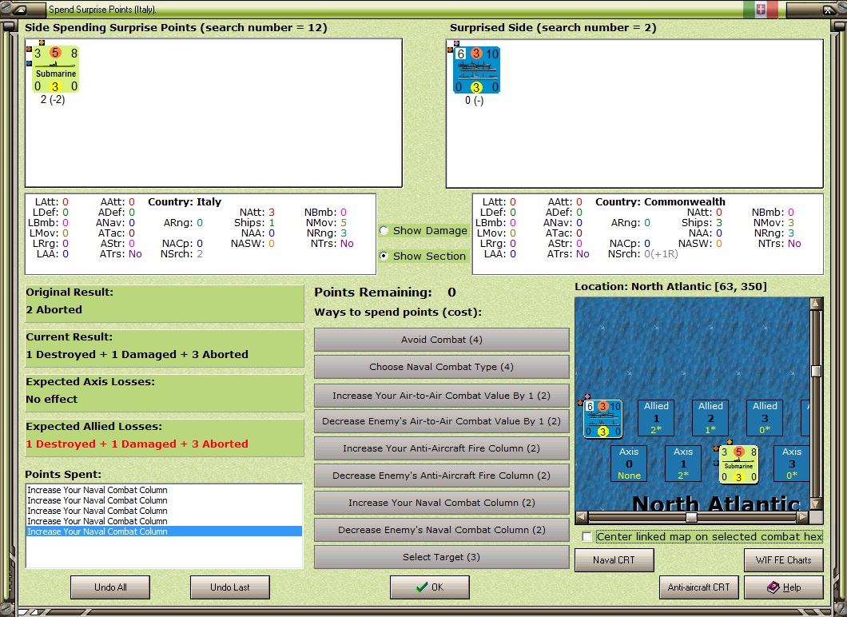Click map vertical scrollbar down arrow
This screenshot has width=847, height=617.
816,504
